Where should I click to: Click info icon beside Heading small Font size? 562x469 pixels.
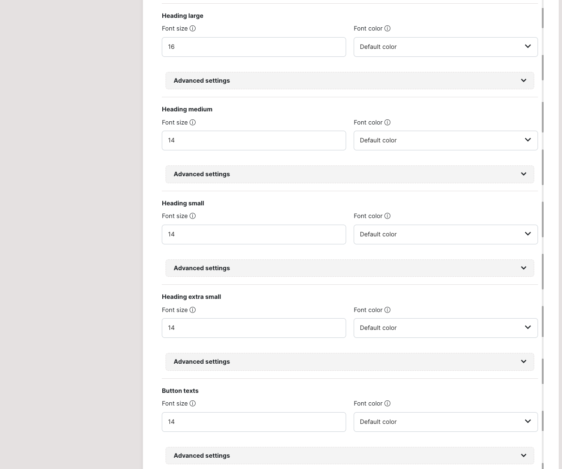192,216
